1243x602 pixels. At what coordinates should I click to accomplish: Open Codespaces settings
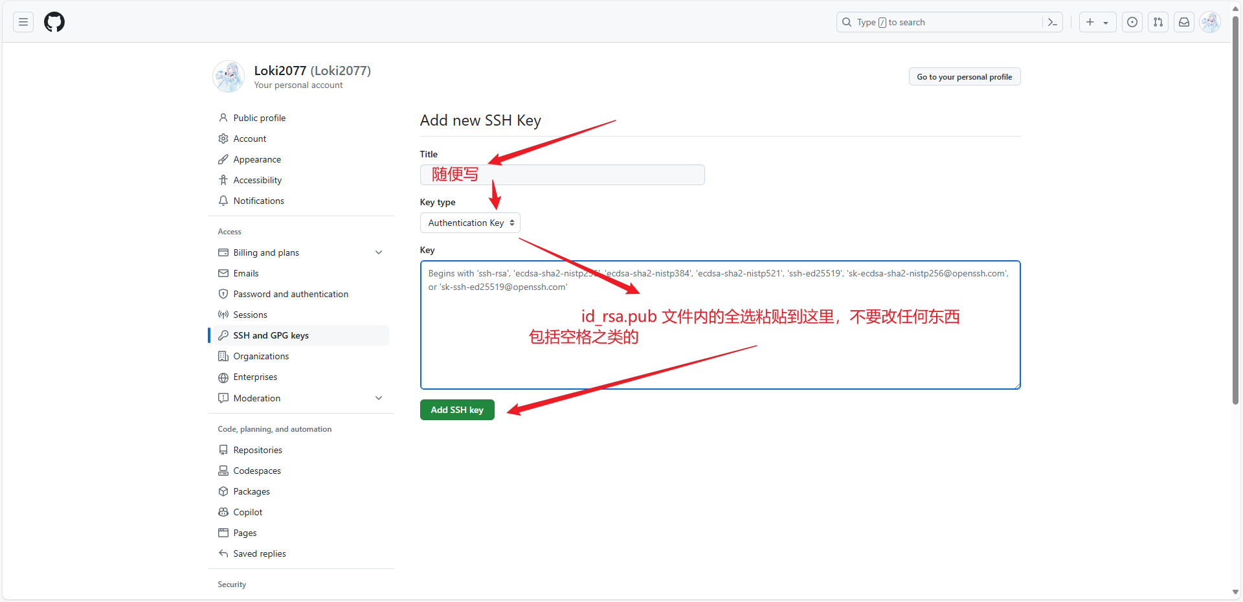257,471
